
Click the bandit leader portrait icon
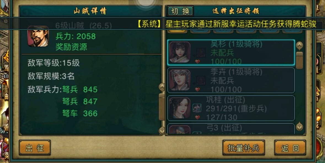38,36
